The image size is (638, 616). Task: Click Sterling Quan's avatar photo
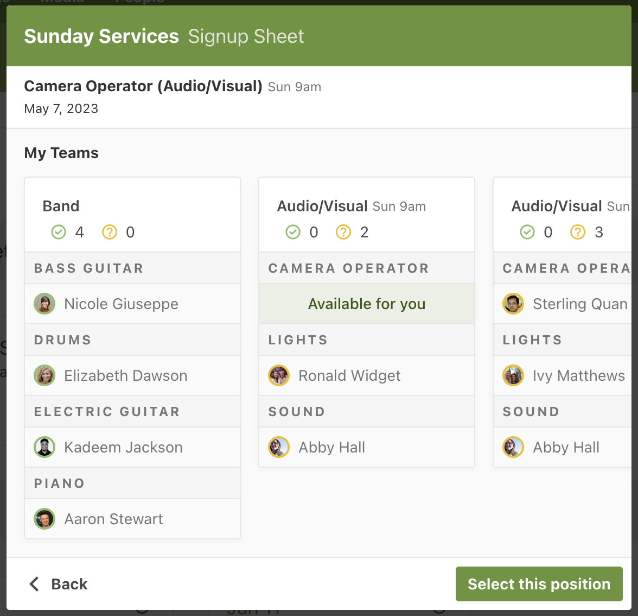pyautogui.click(x=513, y=304)
